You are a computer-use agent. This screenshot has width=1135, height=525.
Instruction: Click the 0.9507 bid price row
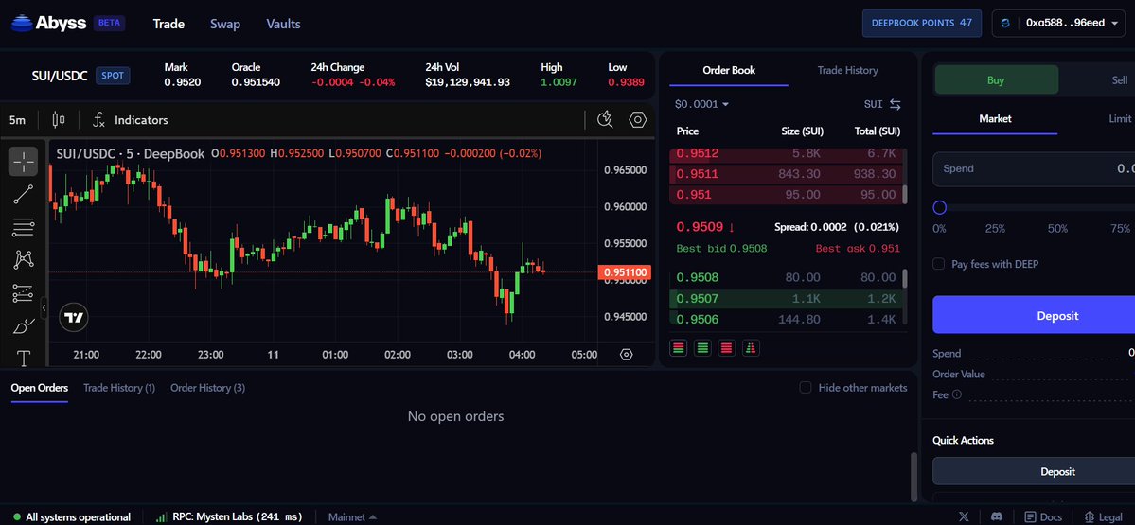786,299
